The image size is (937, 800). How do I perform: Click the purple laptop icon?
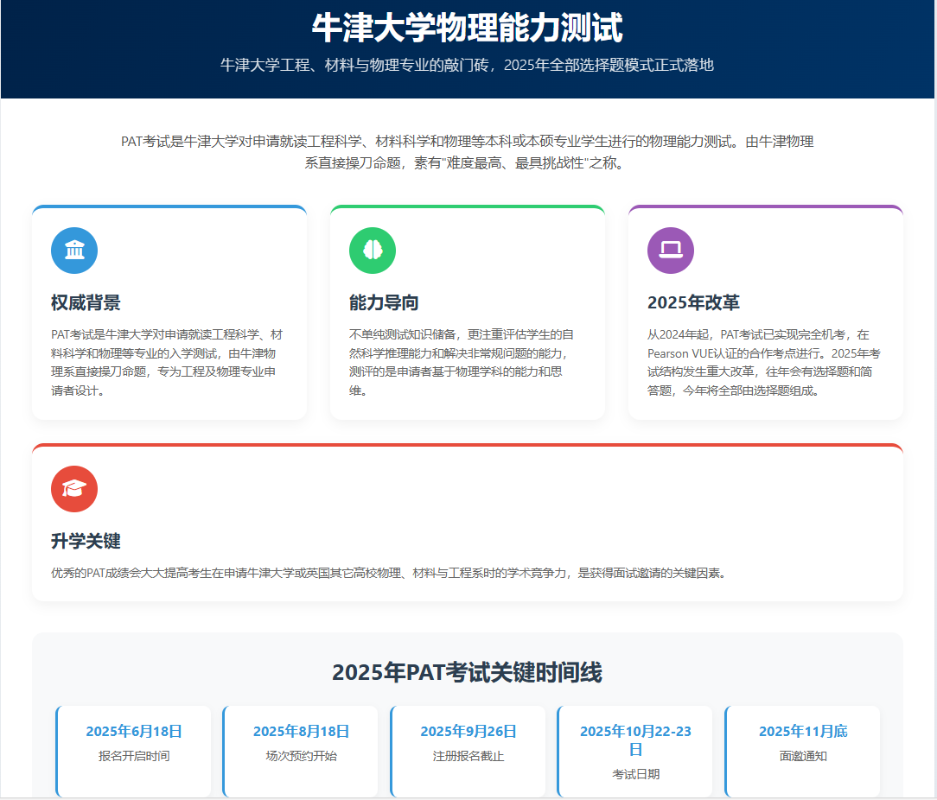point(671,251)
